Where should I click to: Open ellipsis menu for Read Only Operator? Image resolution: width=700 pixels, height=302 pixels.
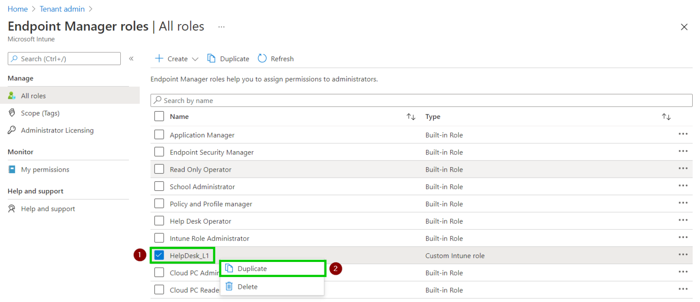(x=683, y=169)
